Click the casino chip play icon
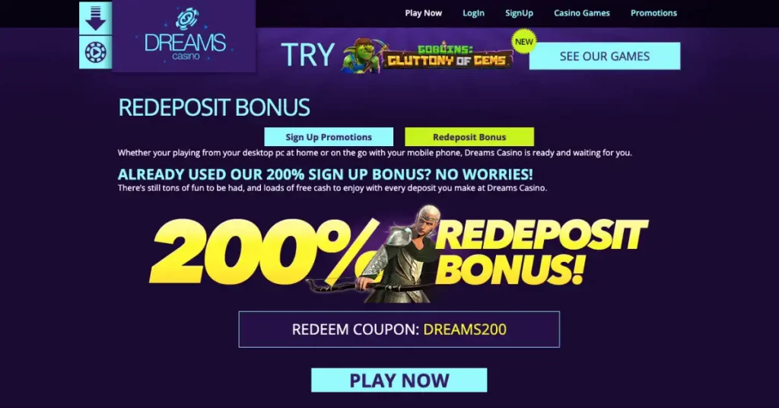 (95, 53)
